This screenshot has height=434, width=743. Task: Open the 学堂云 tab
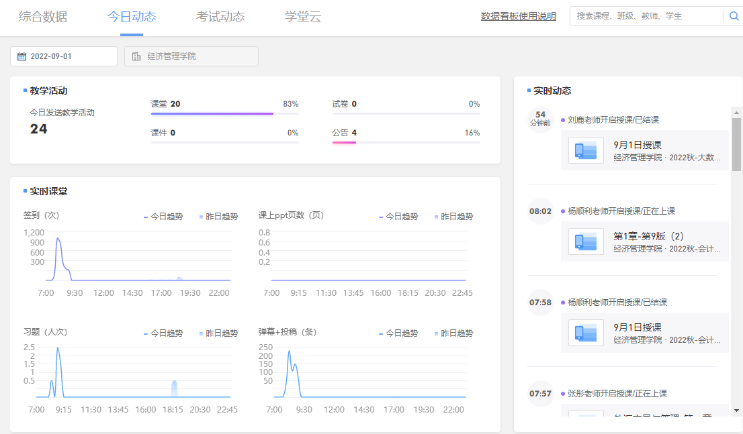coord(303,17)
